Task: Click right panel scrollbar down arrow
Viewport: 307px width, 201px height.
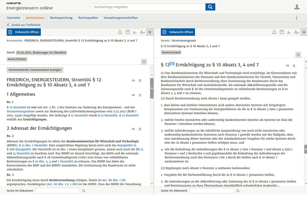Action: [x=306, y=184]
